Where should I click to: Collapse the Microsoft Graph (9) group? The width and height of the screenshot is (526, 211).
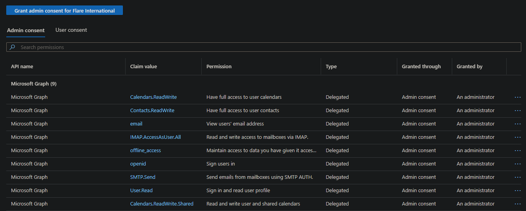click(x=34, y=84)
